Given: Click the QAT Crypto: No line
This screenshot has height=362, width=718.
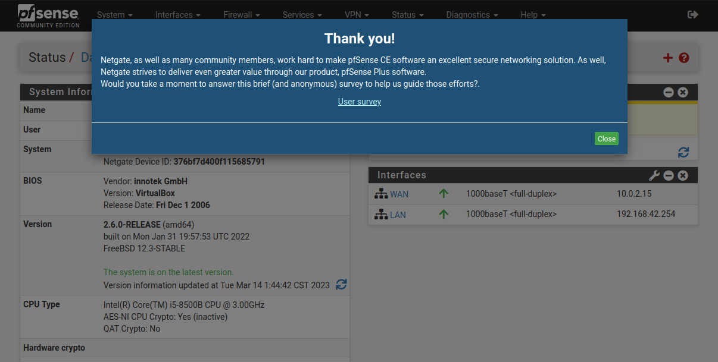Looking at the screenshot, I should 132,329.
